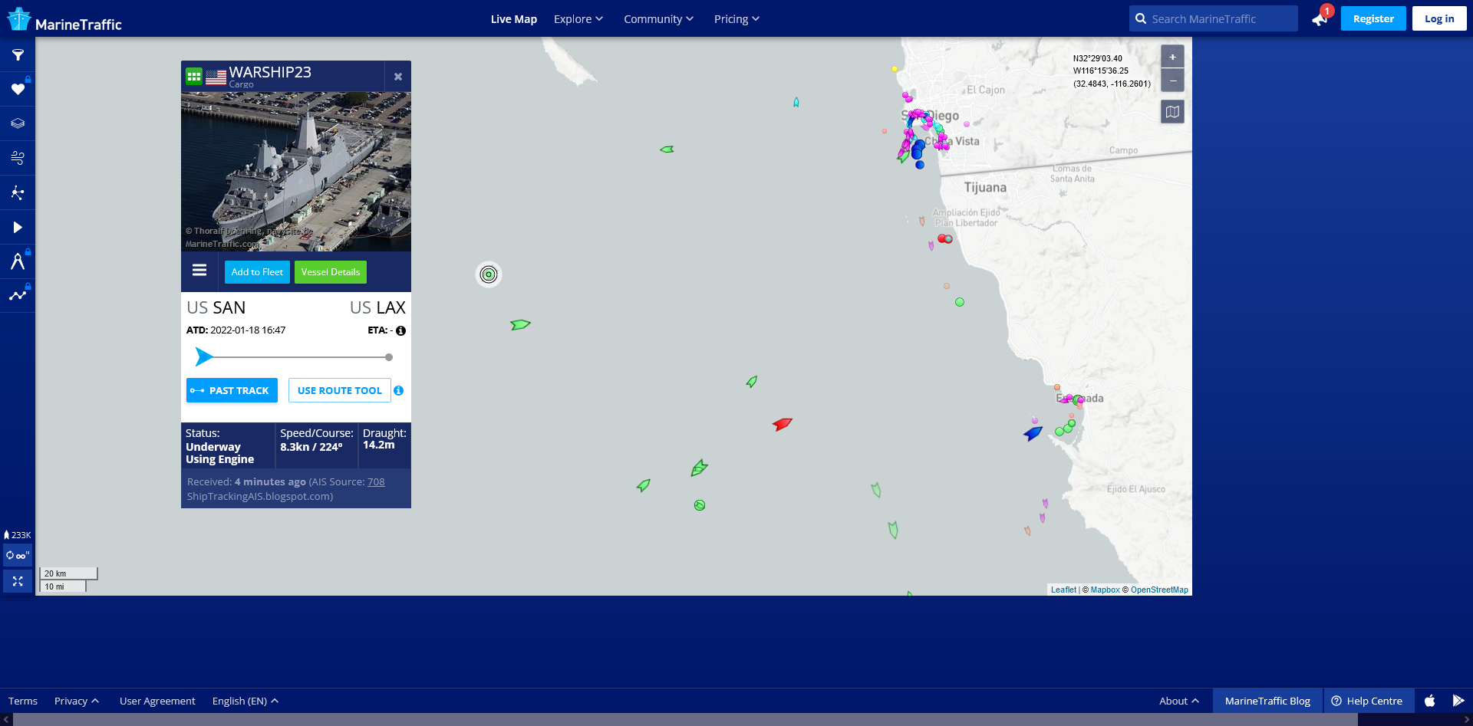Toggle full screen map icon
The image size is (1473, 726).
click(18, 581)
